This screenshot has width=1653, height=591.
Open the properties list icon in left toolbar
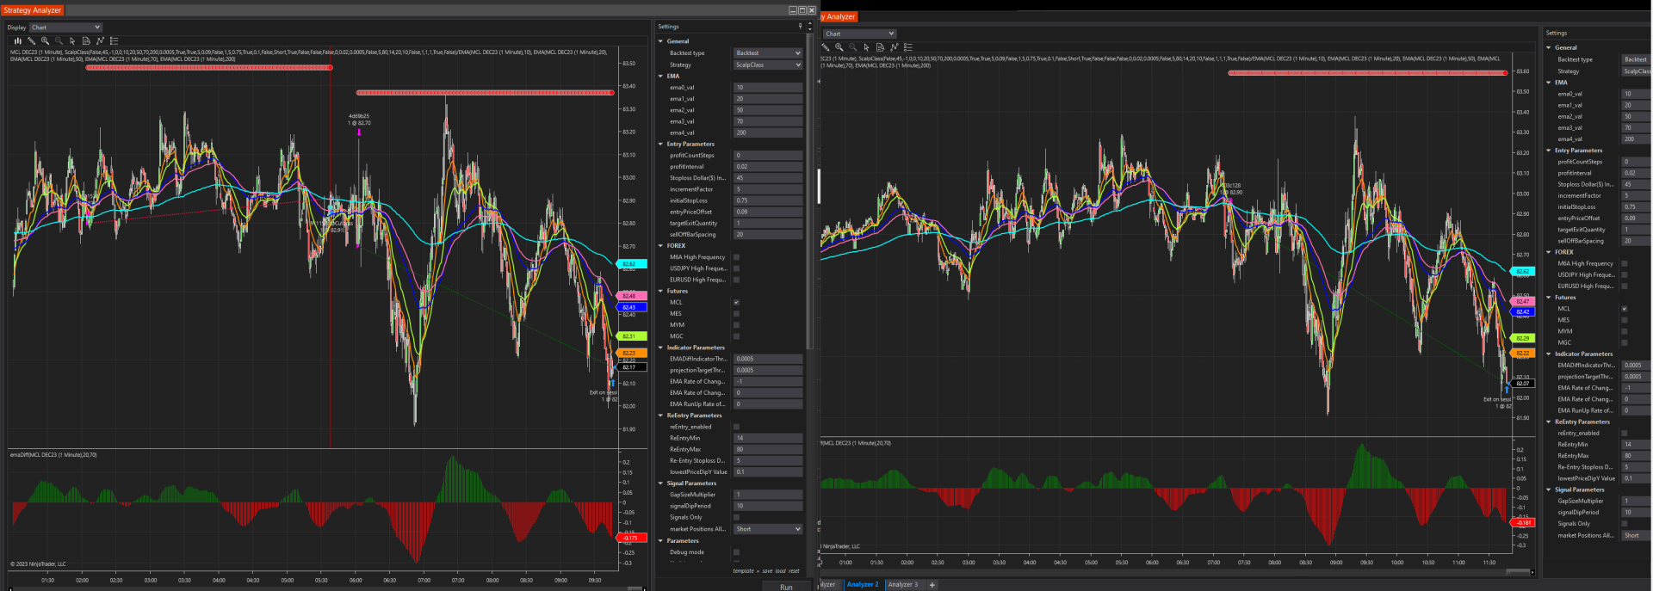tap(114, 40)
